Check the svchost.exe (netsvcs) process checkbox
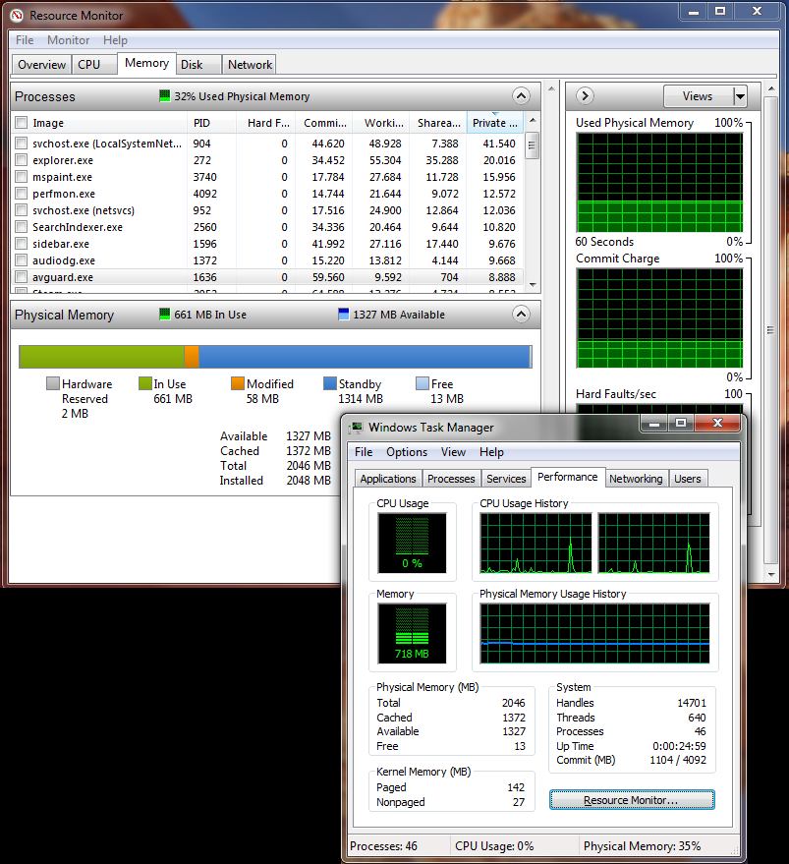 coord(22,210)
